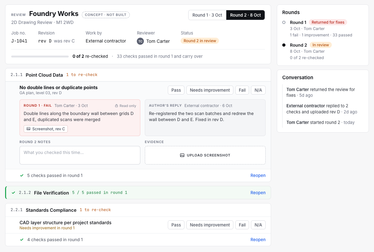Screen dimensions: 374x252
Task: Mark CAD layer structure check as Pass
Action: (x=176, y=225)
